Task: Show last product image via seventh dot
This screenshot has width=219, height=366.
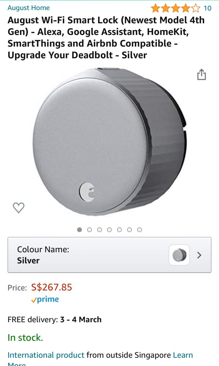Action: (x=139, y=230)
